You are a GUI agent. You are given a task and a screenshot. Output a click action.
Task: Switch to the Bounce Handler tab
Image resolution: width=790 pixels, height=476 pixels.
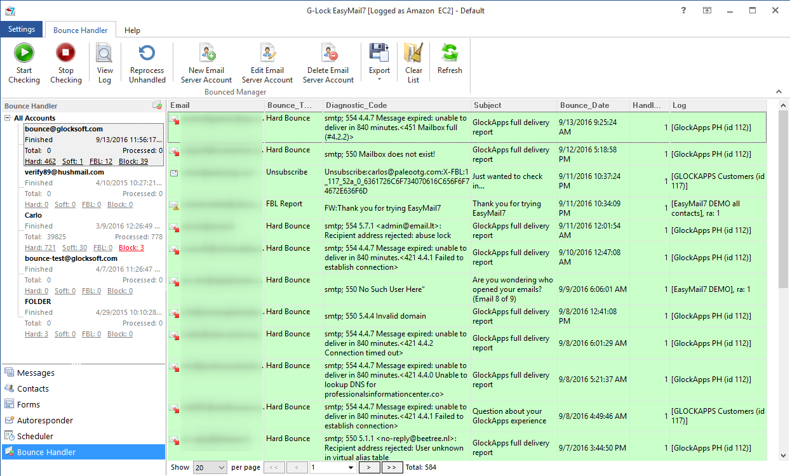coord(81,30)
